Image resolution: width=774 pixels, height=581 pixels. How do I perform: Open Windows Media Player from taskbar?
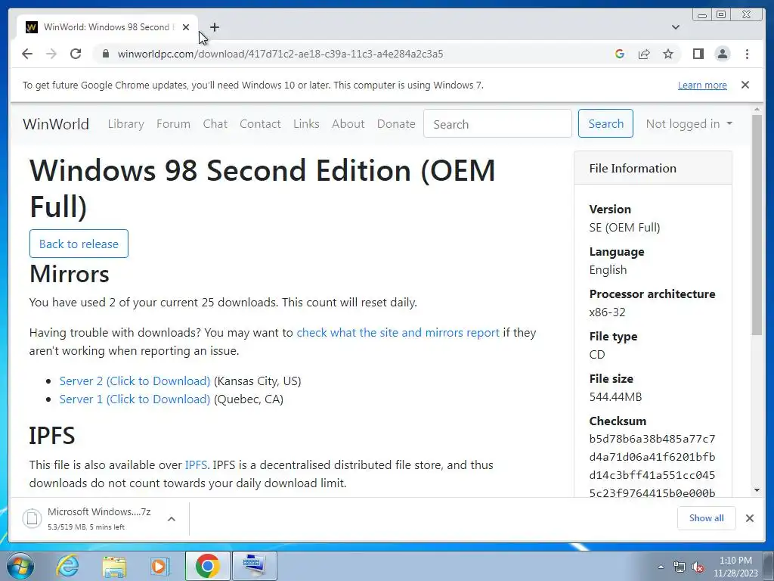point(159,566)
